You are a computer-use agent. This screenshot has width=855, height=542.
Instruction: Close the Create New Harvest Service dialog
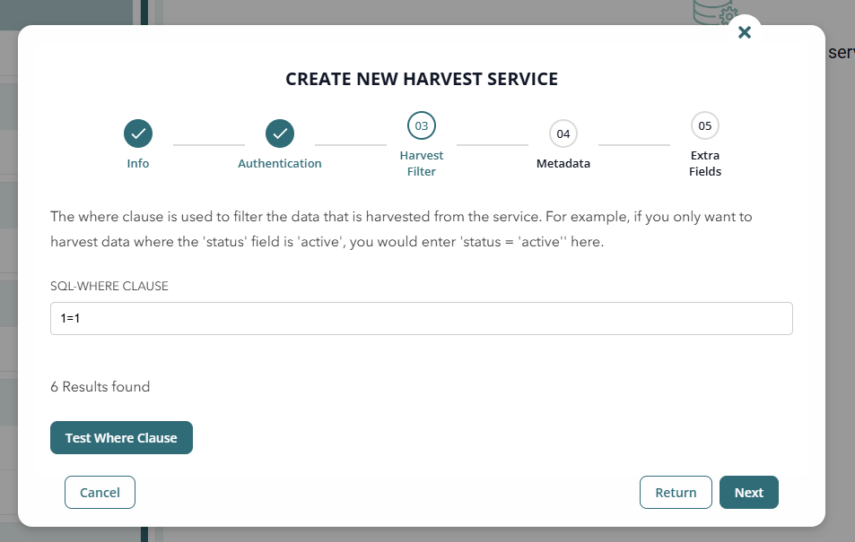[744, 32]
